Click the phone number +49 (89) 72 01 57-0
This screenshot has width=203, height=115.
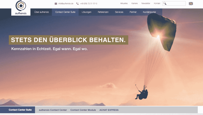(88, 3)
